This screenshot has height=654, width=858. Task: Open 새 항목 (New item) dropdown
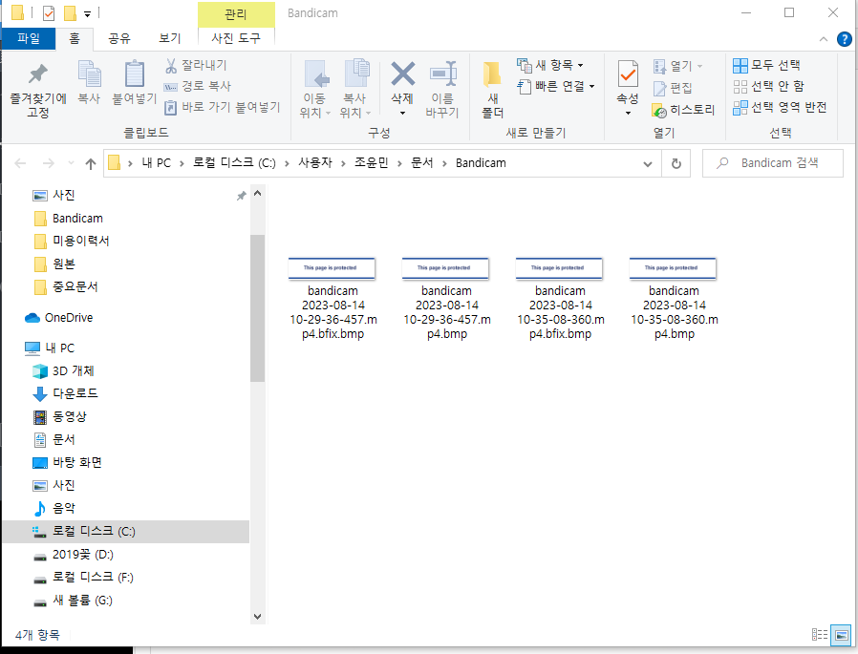(550, 66)
